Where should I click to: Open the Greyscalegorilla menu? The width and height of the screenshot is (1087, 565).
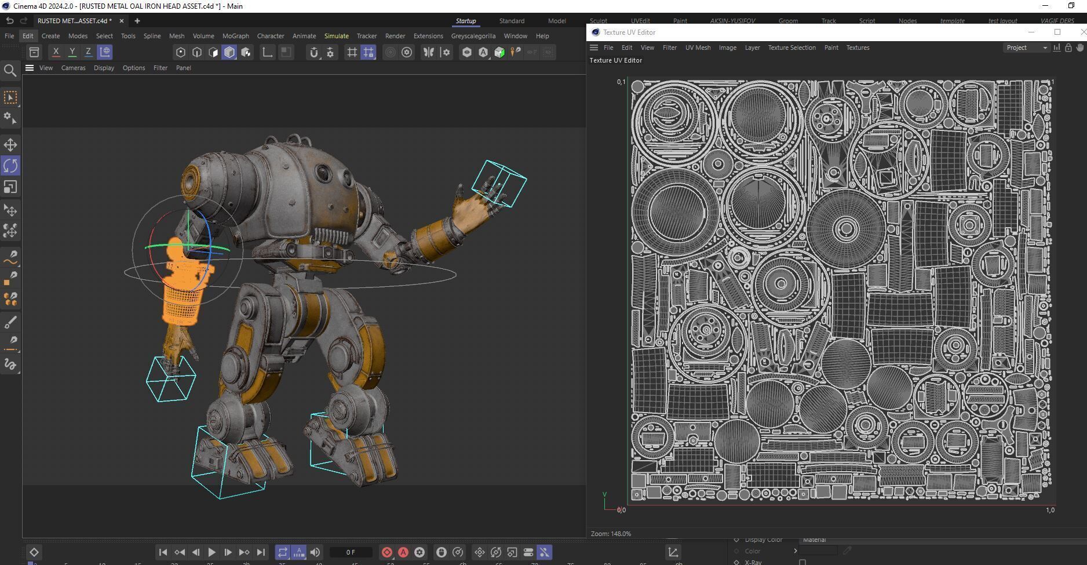point(473,36)
